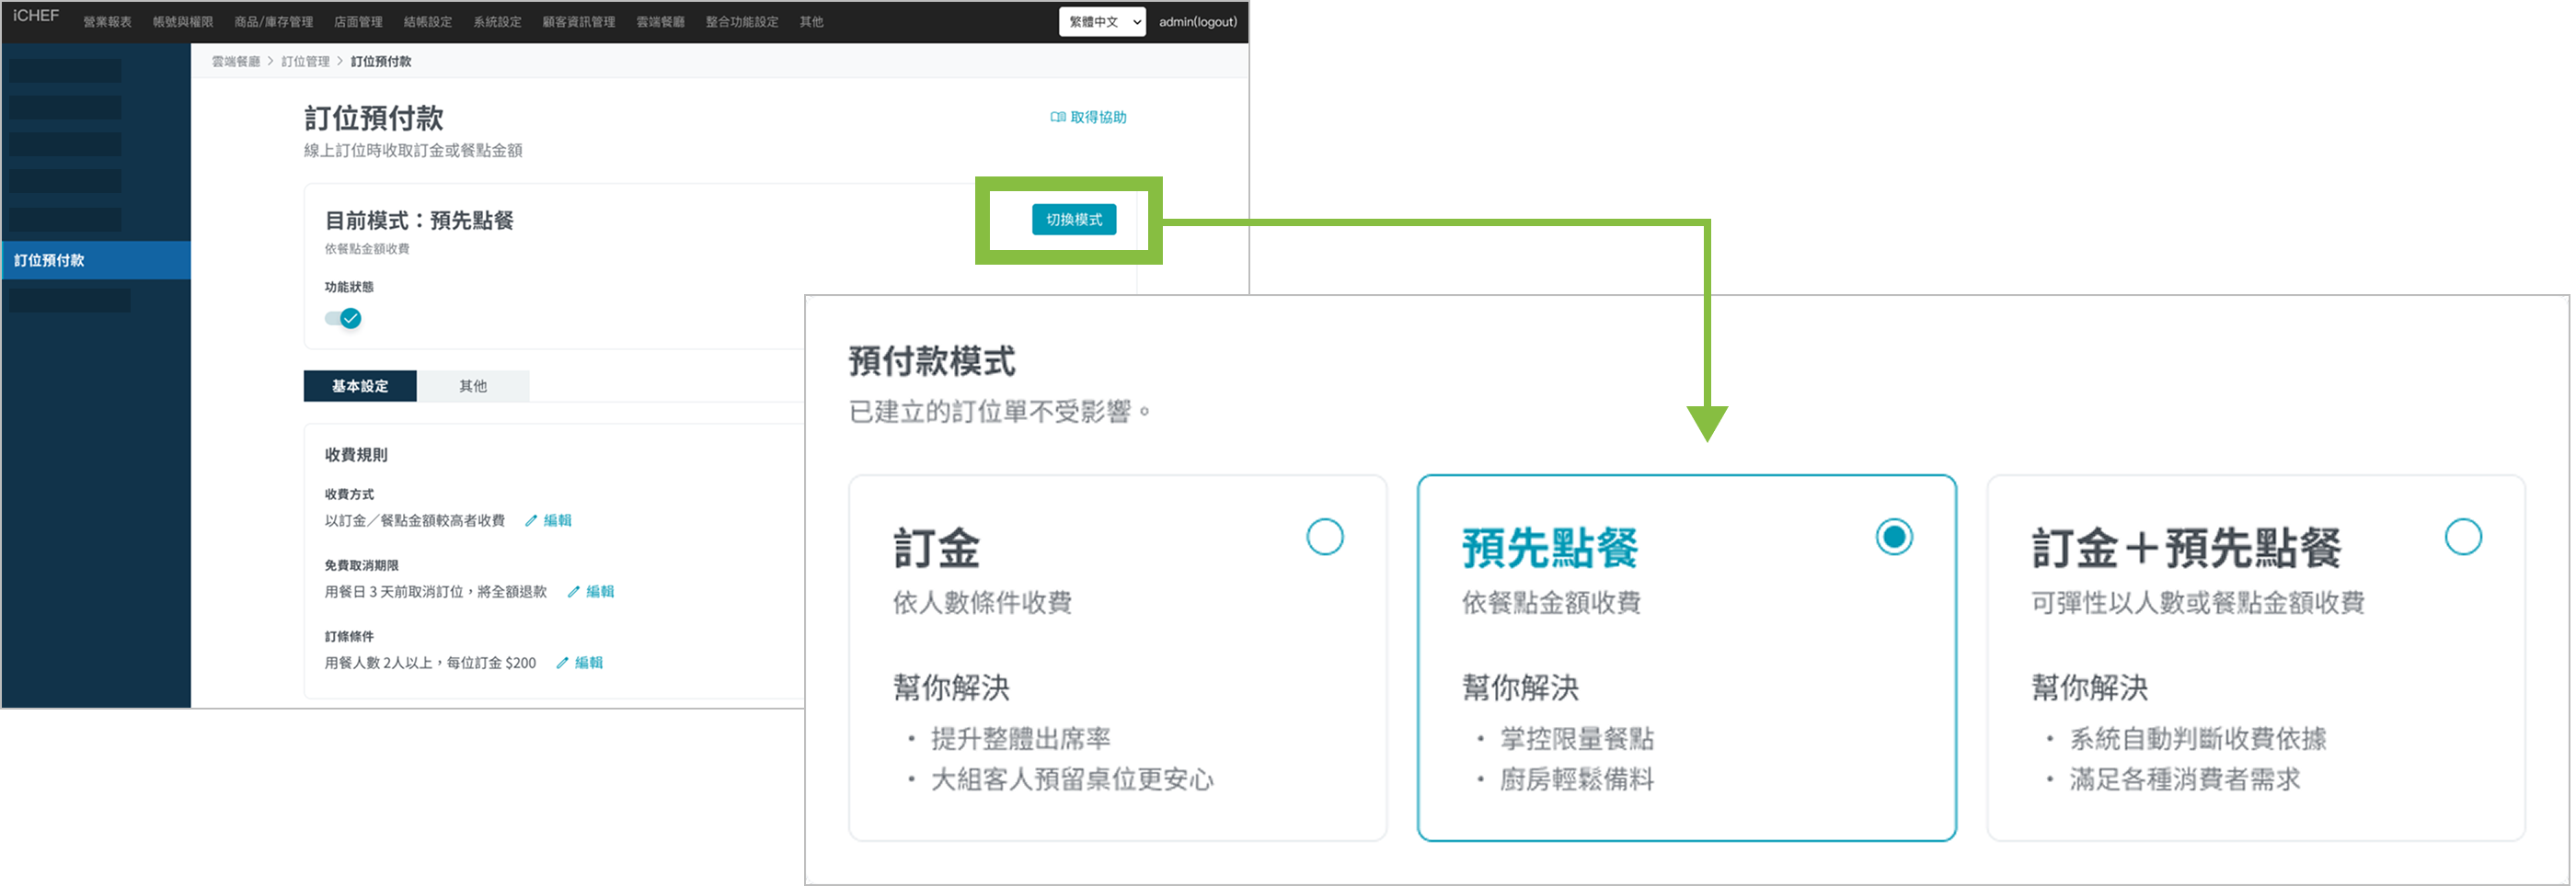Choose the 訂金＋預先點餐 radio option
This screenshot has width=2576, height=886.
point(2462,538)
